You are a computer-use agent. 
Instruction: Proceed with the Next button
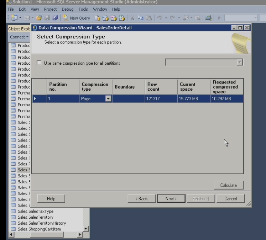171,198
